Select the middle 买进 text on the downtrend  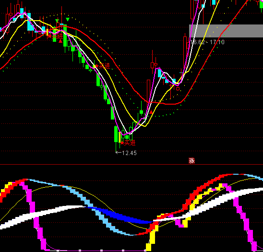(x=104, y=66)
